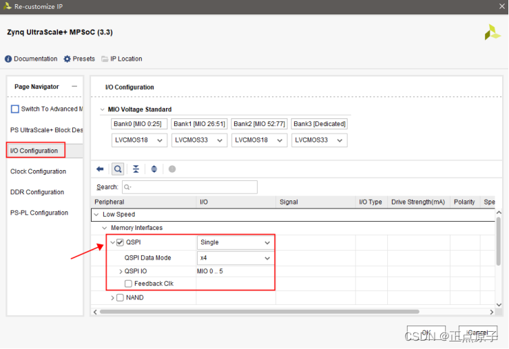The height and width of the screenshot is (349, 509).
Task: Collapse the QSPI tree node chevron
Action: tap(113, 242)
